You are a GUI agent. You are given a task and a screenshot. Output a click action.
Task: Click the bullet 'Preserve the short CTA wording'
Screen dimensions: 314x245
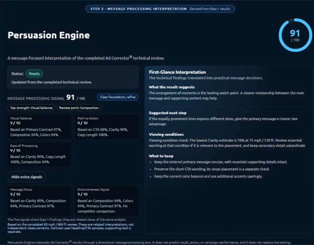212,169
